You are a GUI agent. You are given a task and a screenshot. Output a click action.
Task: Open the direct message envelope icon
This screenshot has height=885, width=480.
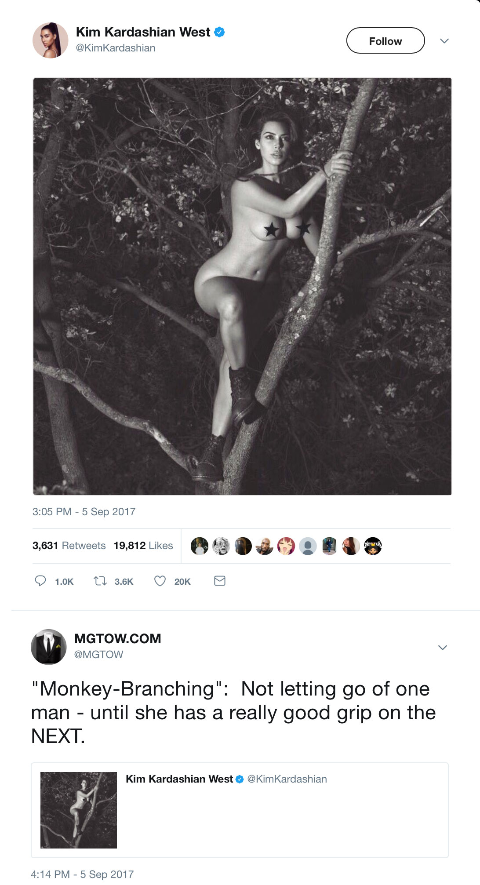[x=220, y=581]
